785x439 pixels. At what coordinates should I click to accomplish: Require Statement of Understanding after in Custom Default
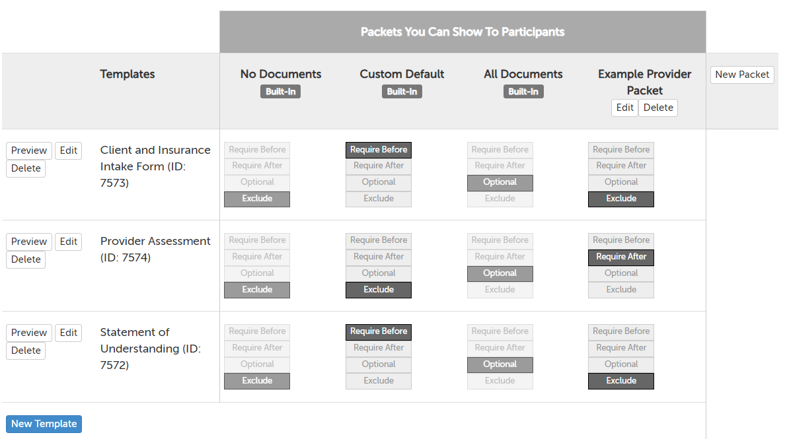point(378,347)
